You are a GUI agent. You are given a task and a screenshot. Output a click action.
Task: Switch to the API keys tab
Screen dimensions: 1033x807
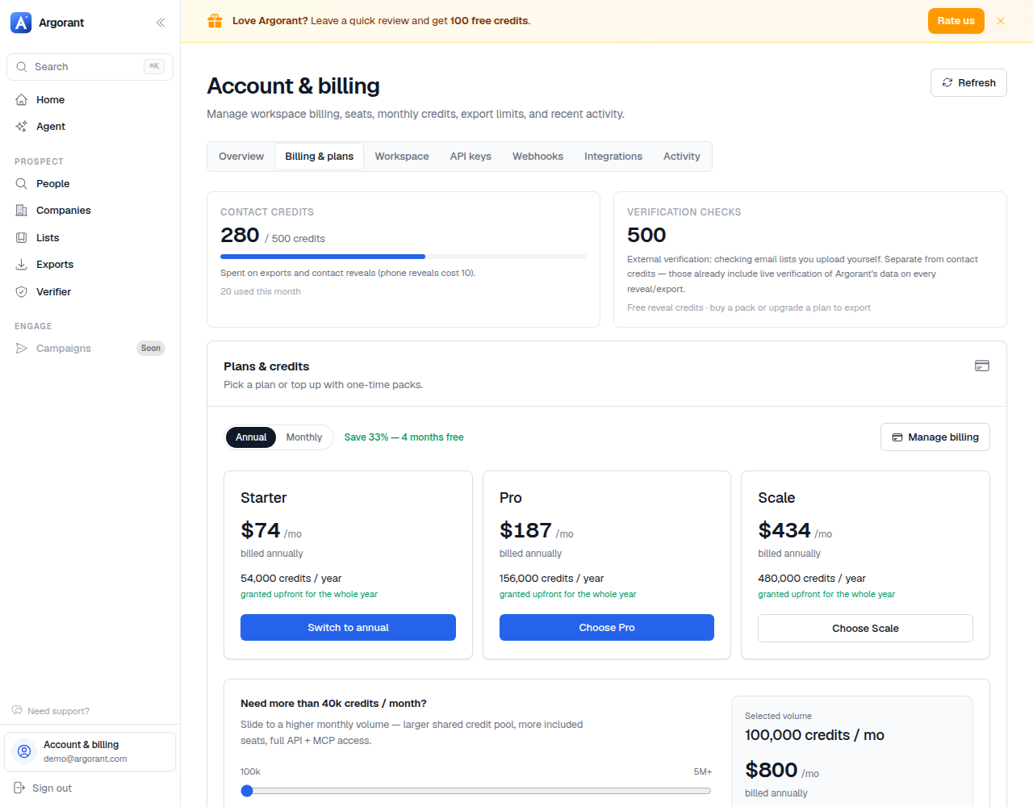(x=470, y=157)
